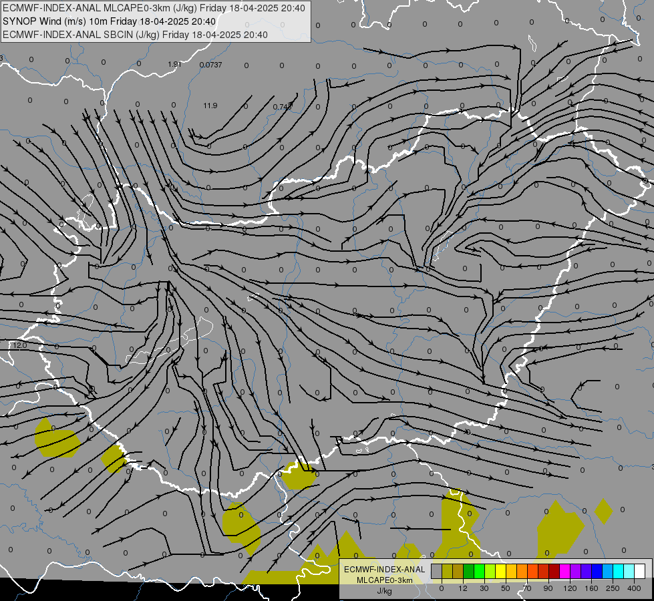Click the legend tick label 400
This screenshot has width=654, height=601.
pos(634,588)
